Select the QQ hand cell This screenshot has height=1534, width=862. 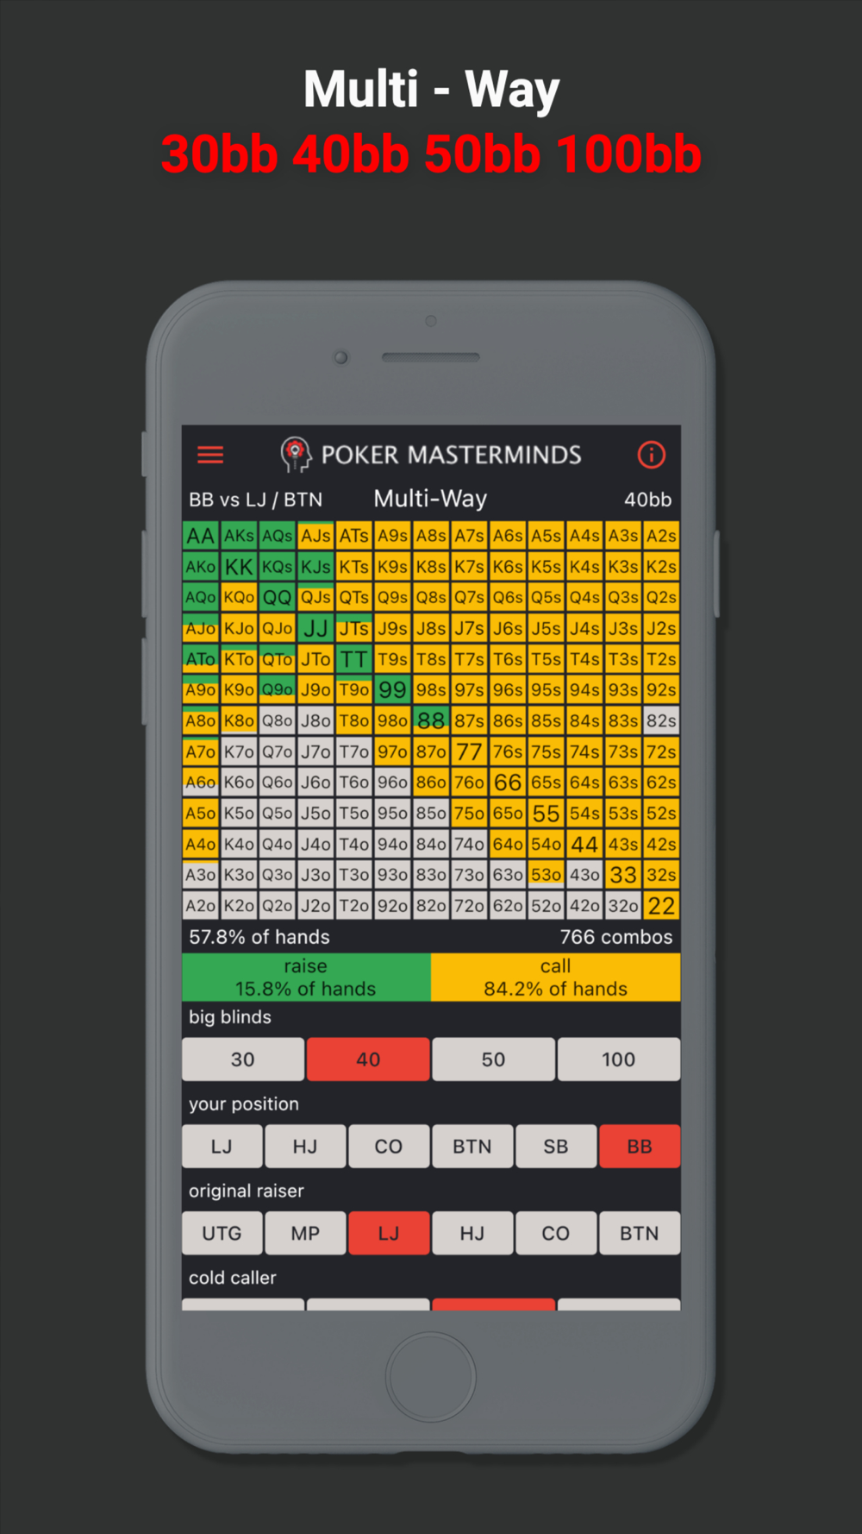278,598
